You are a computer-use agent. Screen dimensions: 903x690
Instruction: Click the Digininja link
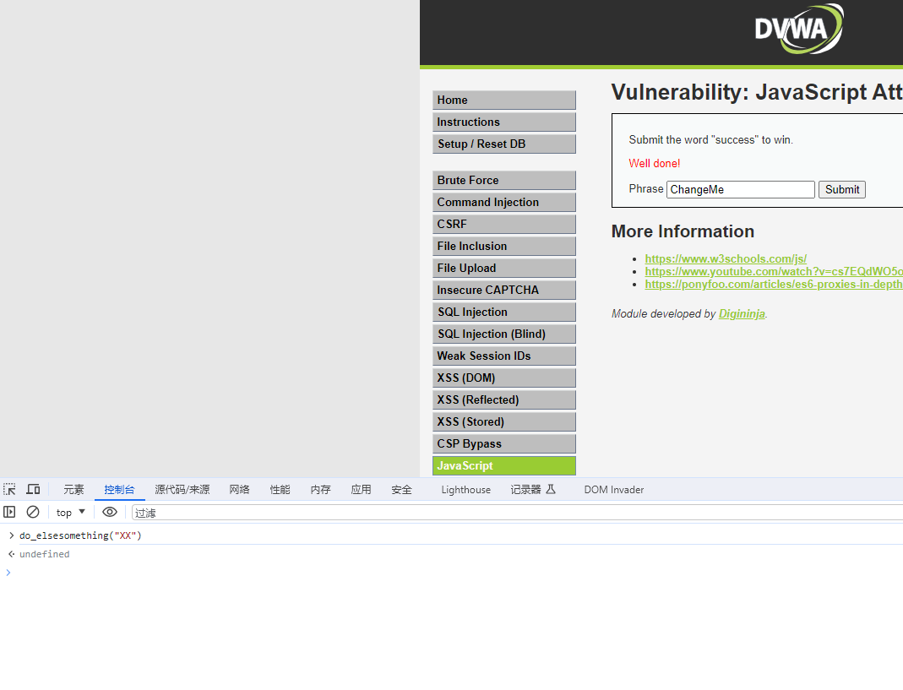[741, 313]
